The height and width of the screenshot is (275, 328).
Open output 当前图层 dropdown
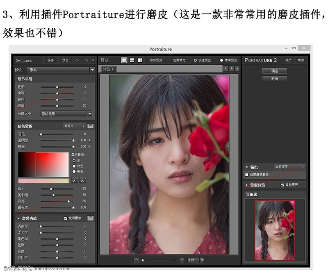tap(289, 167)
